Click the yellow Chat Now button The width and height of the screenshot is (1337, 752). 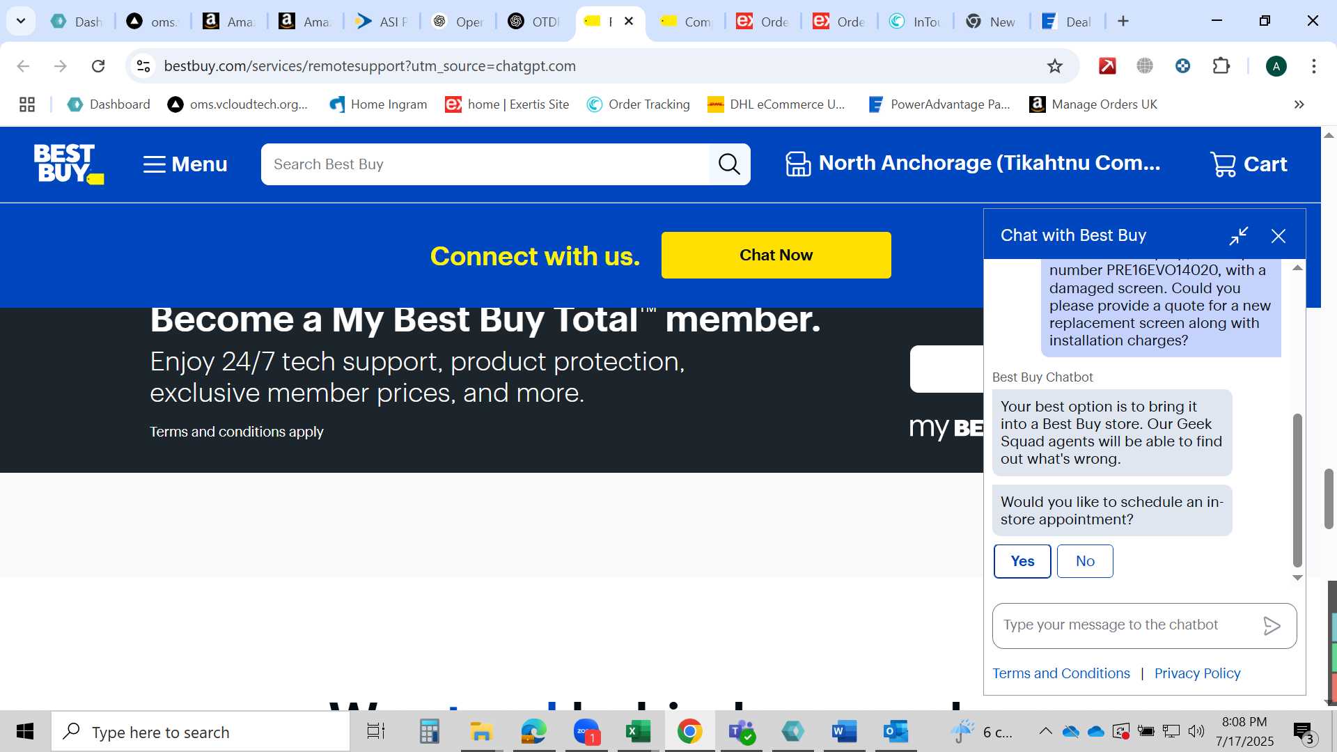pyautogui.click(x=776, y=255)
